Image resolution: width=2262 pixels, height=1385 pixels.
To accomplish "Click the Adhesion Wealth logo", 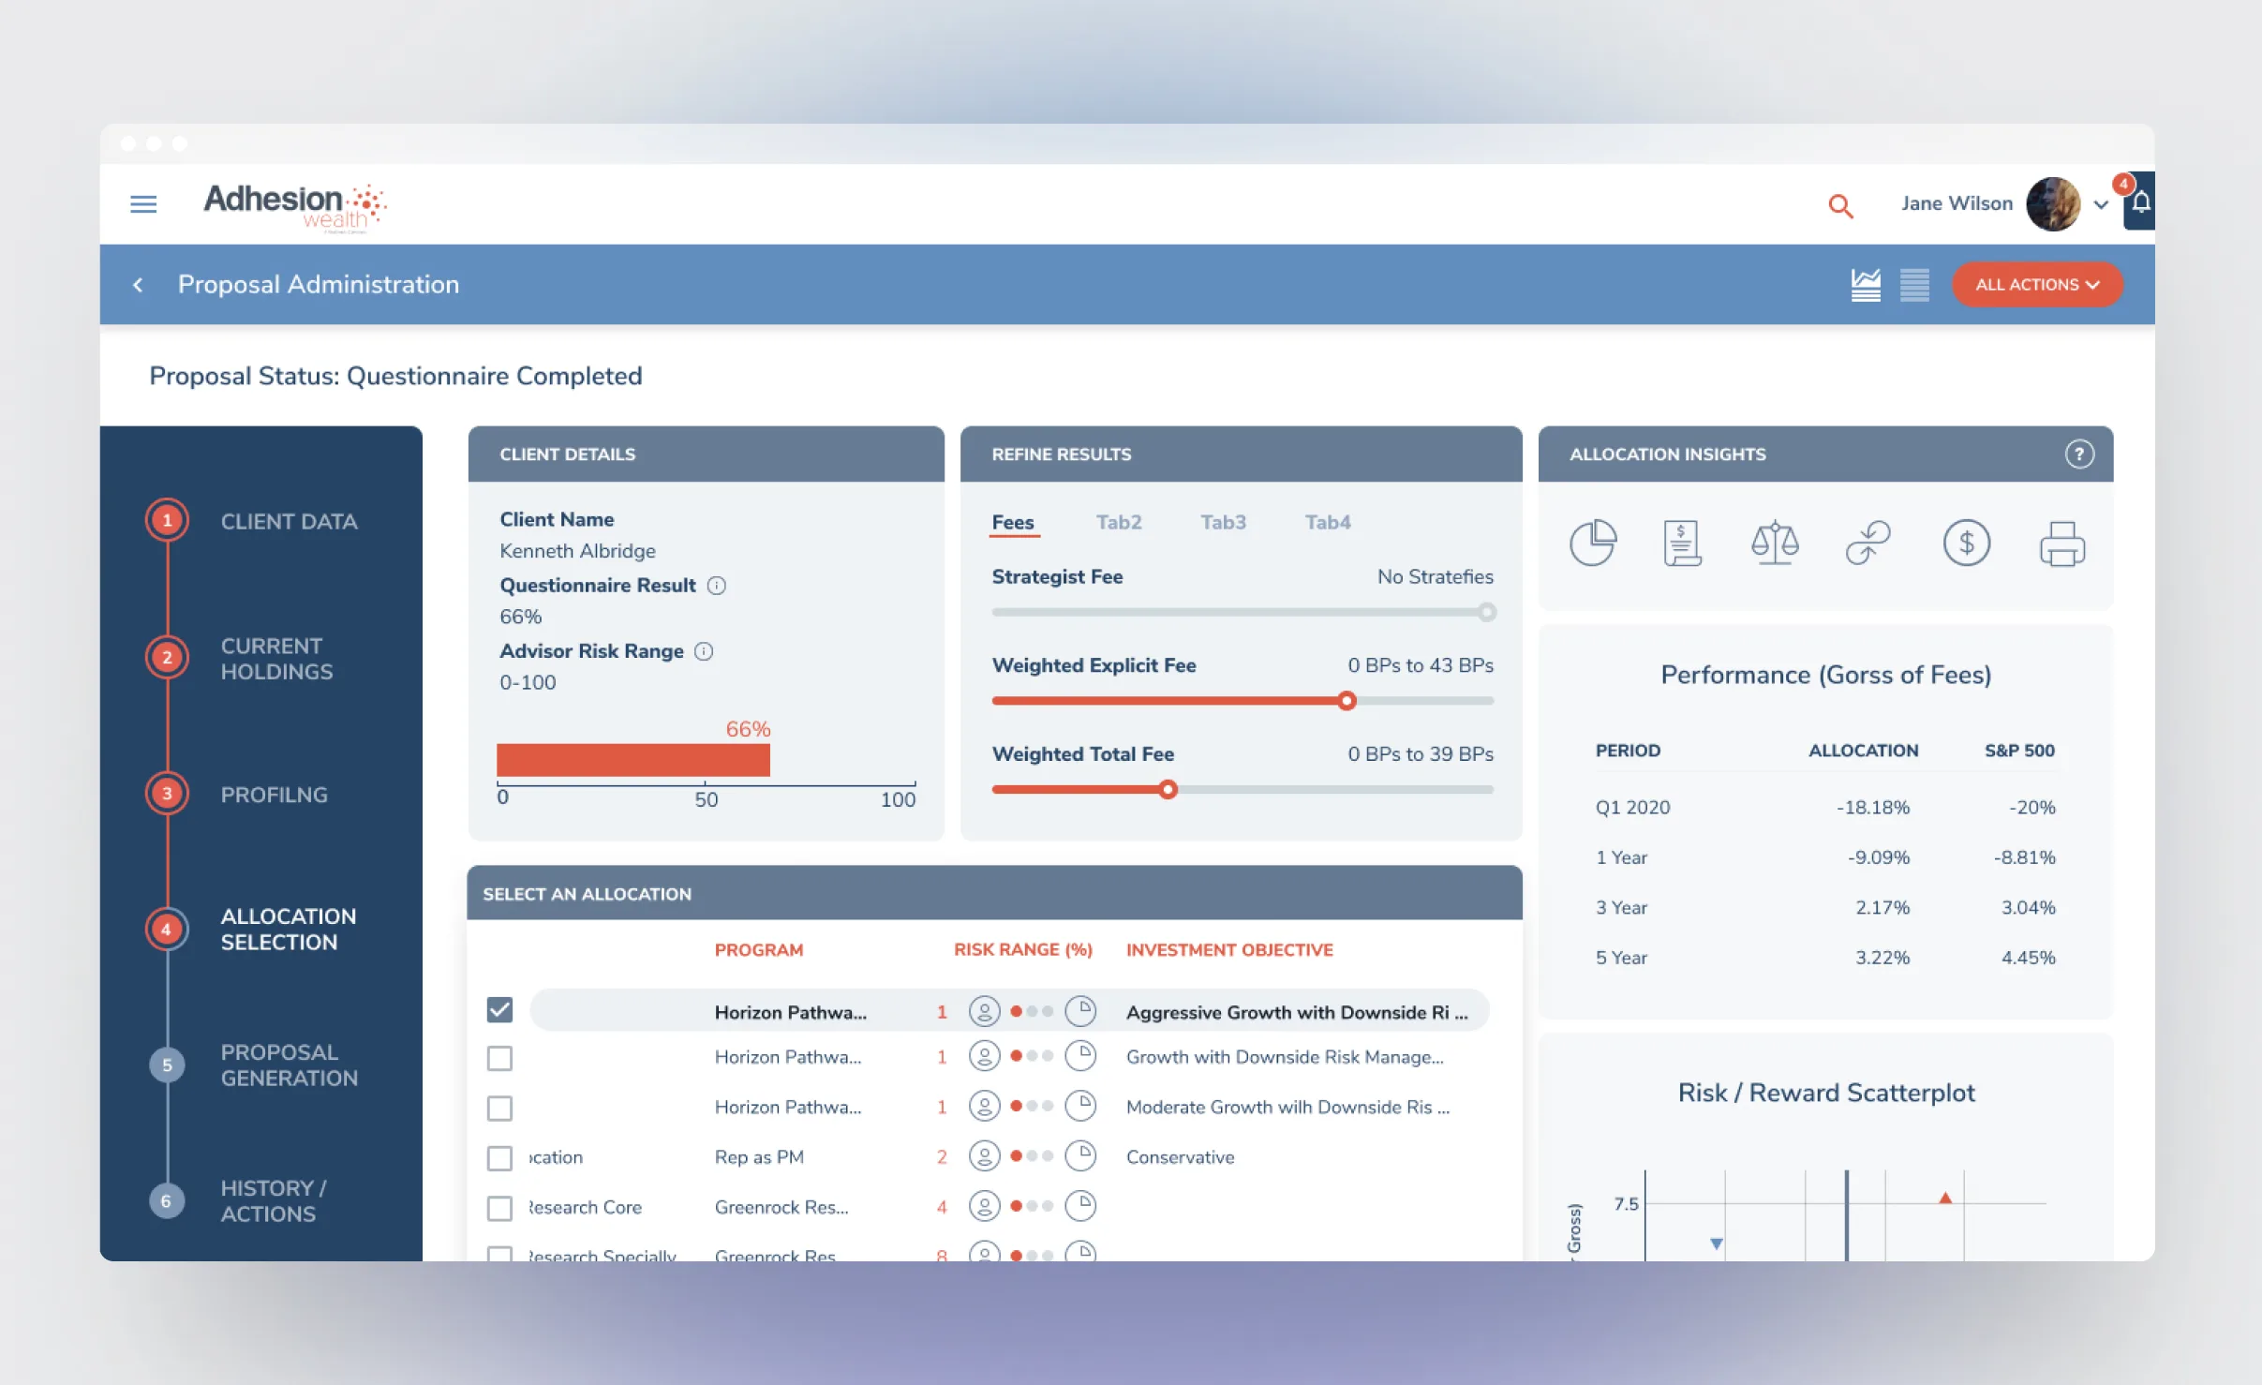I will 294,206.
